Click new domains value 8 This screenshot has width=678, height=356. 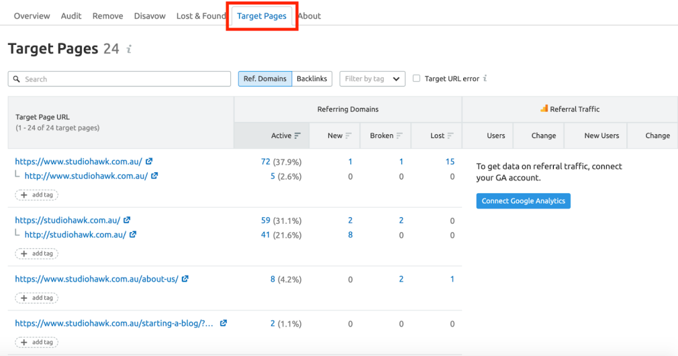[350, 235]
